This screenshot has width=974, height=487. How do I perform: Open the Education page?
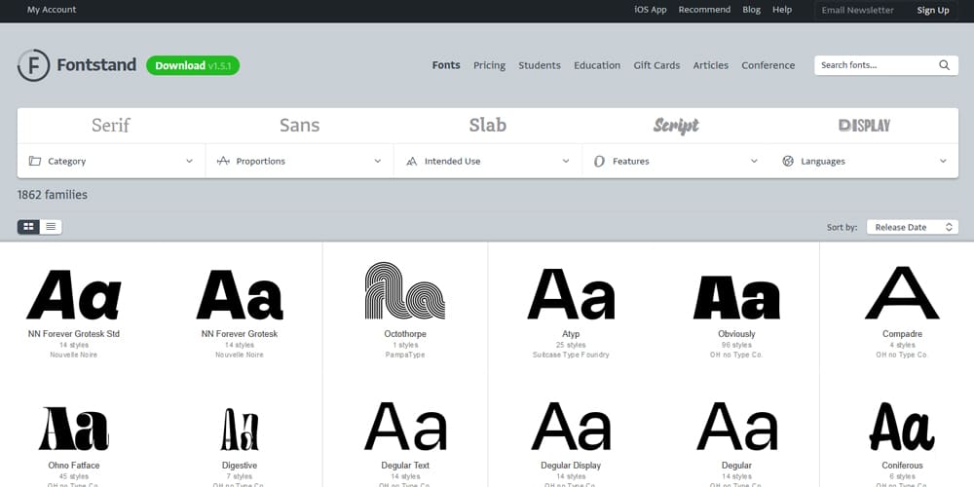pyautogui.click(x=597, y=65)
